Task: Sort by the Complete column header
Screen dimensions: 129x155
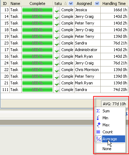Action: point(37,3)
